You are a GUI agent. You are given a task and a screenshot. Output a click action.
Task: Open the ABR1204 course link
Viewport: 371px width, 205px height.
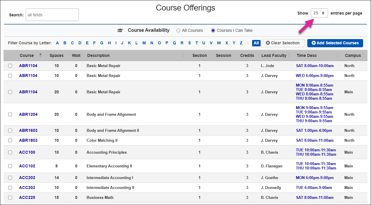[28, 114]
